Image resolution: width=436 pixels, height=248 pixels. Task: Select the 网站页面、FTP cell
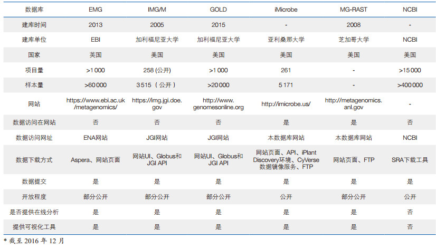click(x=354, y=160)
